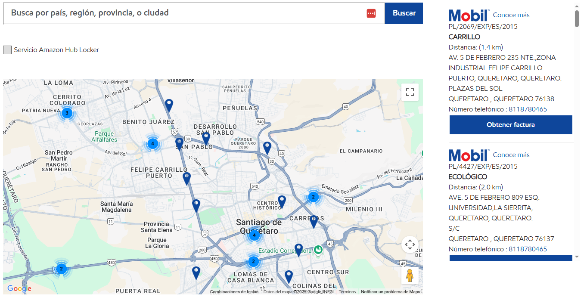Call CARRILLO station phone number 8118780465
Screen dimensions: 587x297
528,109
